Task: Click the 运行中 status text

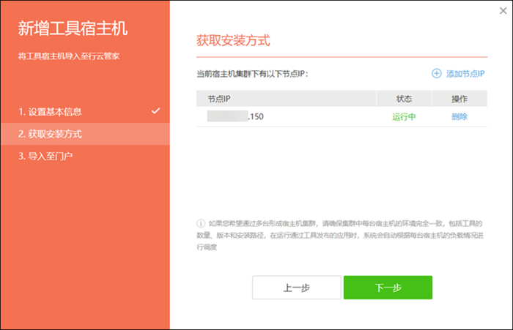Action: coord(404,116)
